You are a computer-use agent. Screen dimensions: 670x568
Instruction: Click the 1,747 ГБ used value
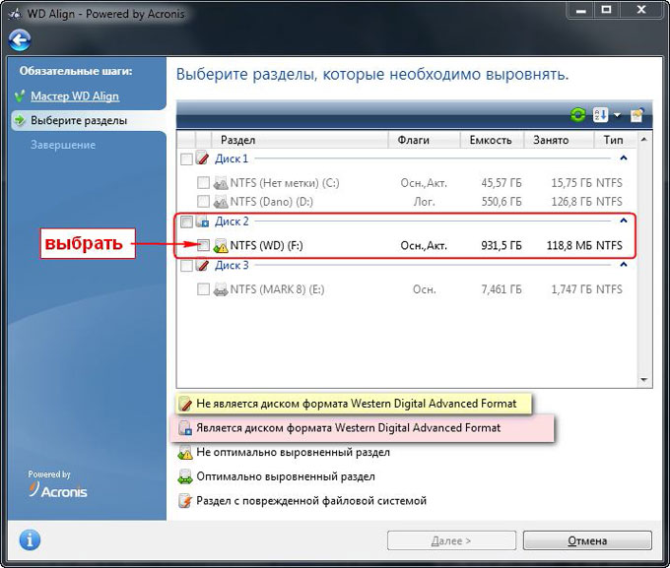(x=571, y=289)
